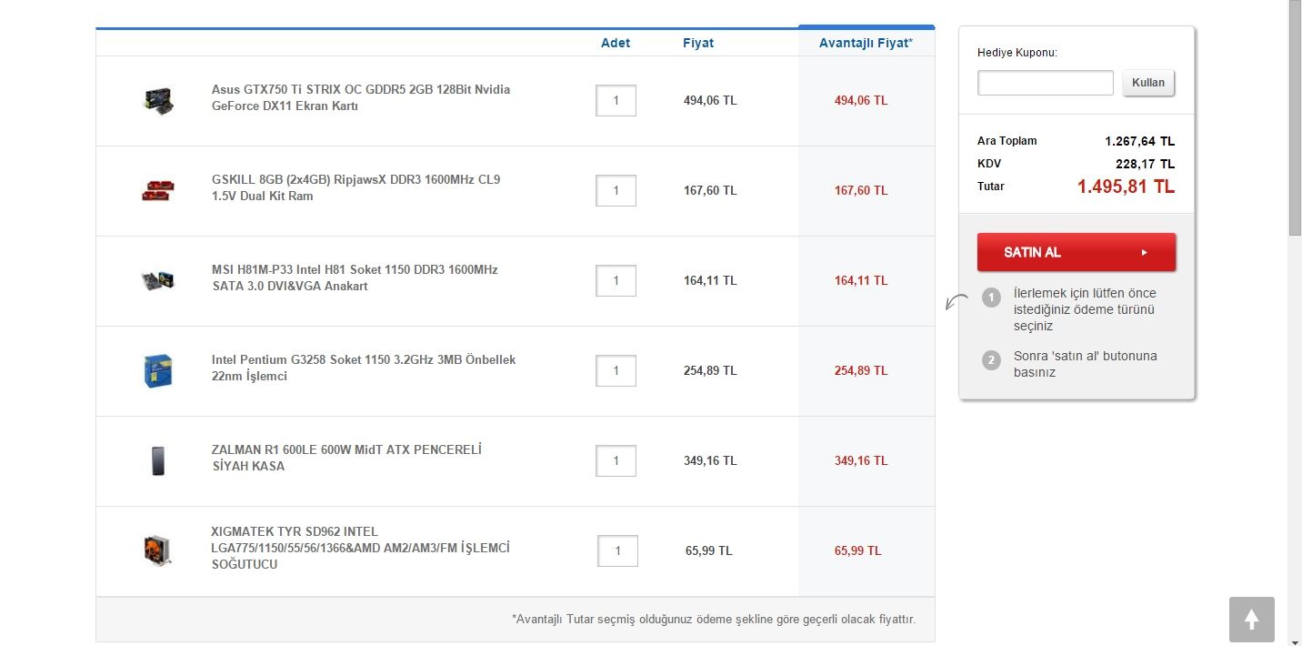Click the Asus GTX750 Ti graphics card thumbnail
The height and width of the screenshot is (646, 1302).
click(x=158, y=100)
